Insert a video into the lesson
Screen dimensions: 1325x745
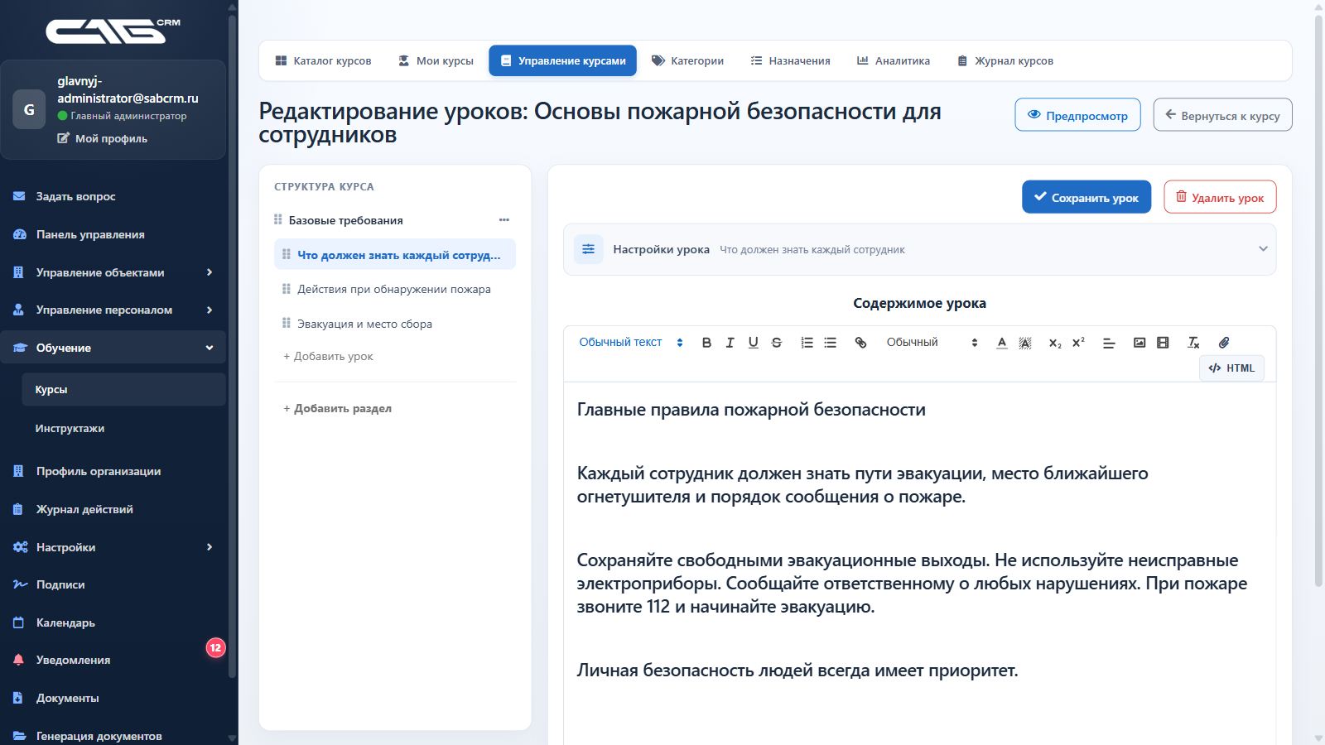(x=1163, y=343)
